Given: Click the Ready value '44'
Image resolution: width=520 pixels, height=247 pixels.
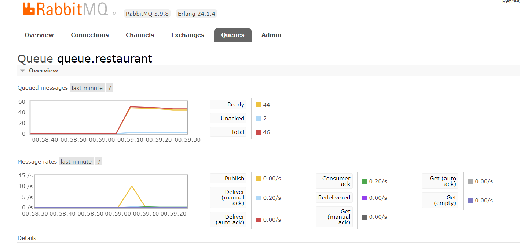Looking at the screenshot, I should coord(267,105).
